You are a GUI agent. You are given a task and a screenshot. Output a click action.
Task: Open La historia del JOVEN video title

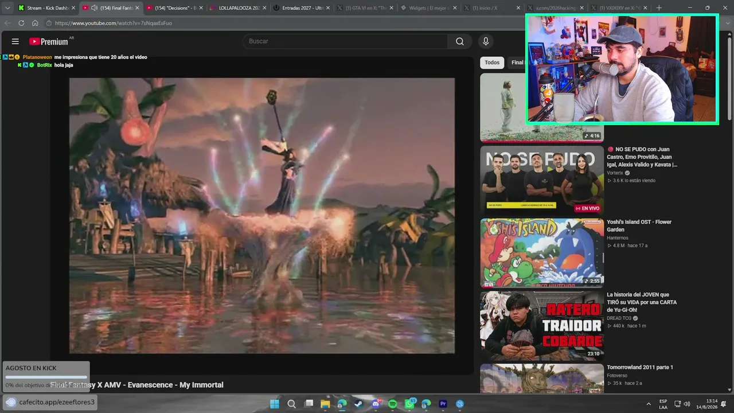click(x=642, y=302)
